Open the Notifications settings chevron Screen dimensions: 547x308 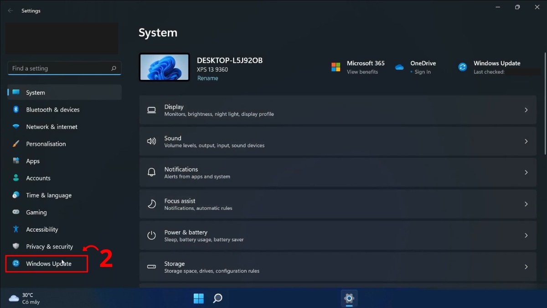526,172
